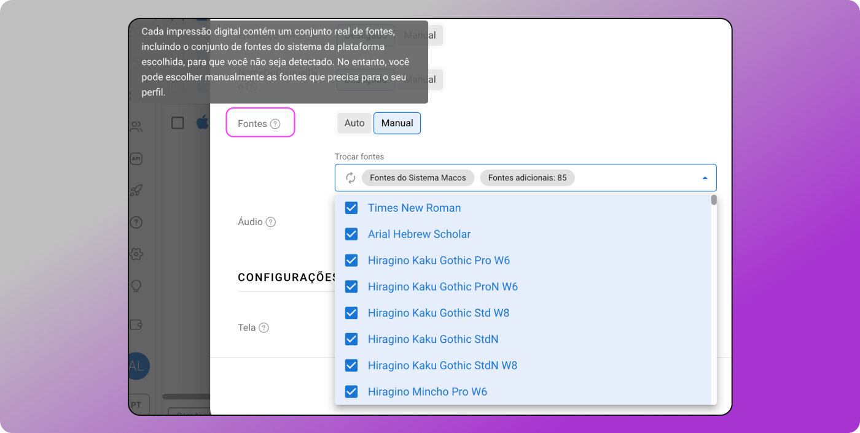Tick the profile row checkbox beside Apple logo
Viewport: 860px width, 433px height.
point(178,123)
